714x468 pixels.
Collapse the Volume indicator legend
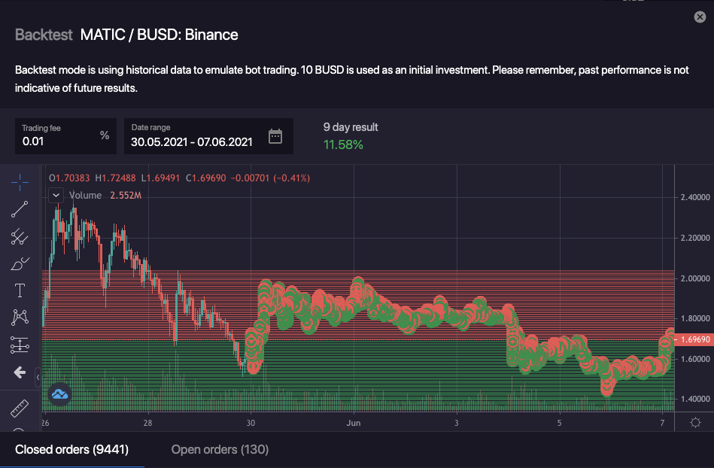(x=56, y=196)
